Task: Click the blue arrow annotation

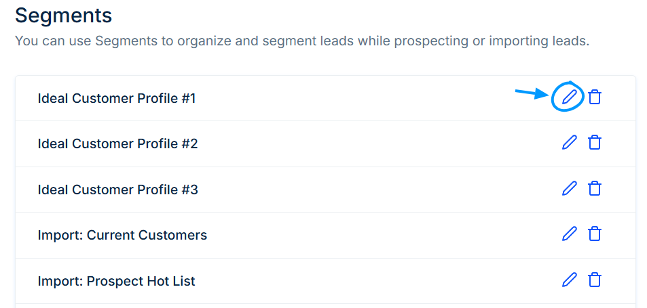Action: (x=532, y=94)
